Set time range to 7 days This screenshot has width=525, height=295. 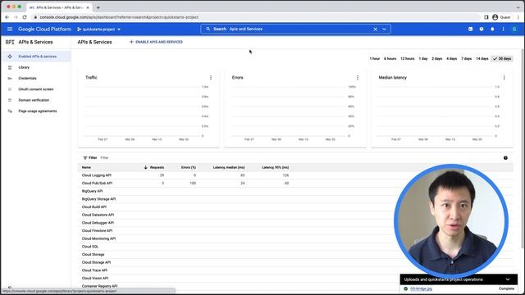tap(467, 58)
